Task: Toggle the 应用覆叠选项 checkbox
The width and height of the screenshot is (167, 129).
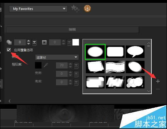Action: pos(9,50)
